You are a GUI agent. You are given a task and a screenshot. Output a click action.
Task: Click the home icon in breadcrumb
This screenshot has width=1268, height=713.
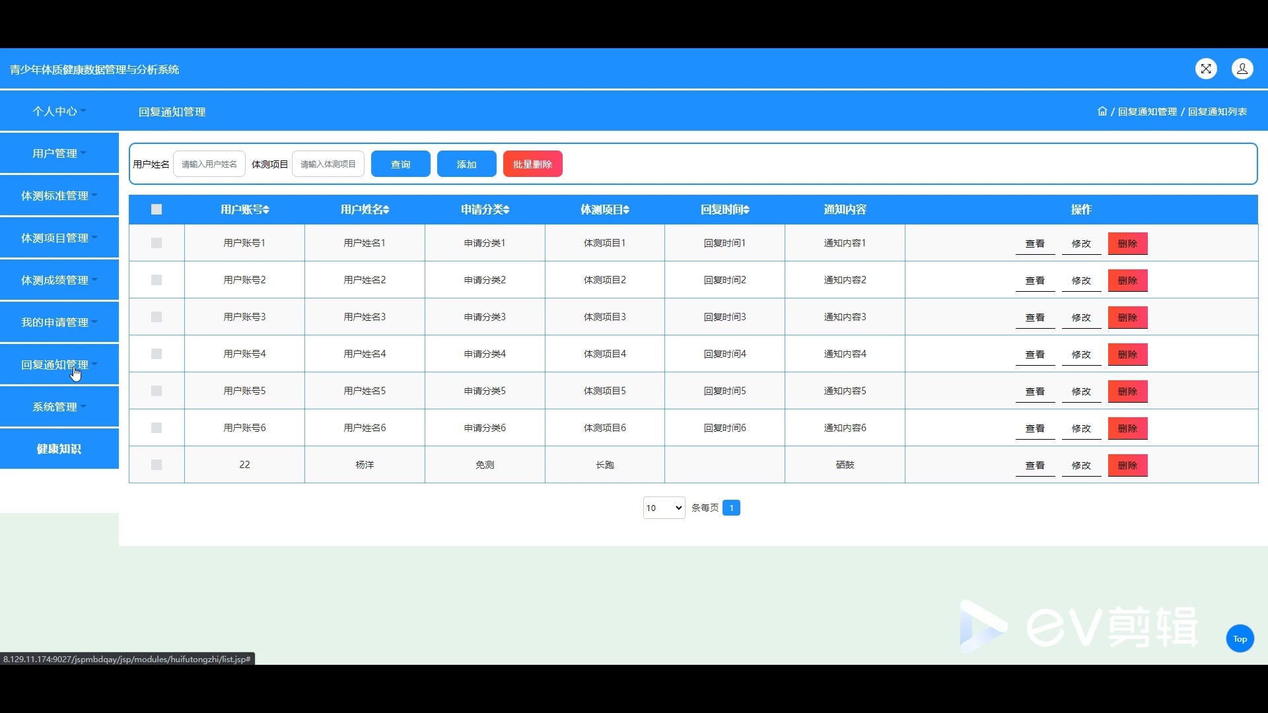[1102, 112]
